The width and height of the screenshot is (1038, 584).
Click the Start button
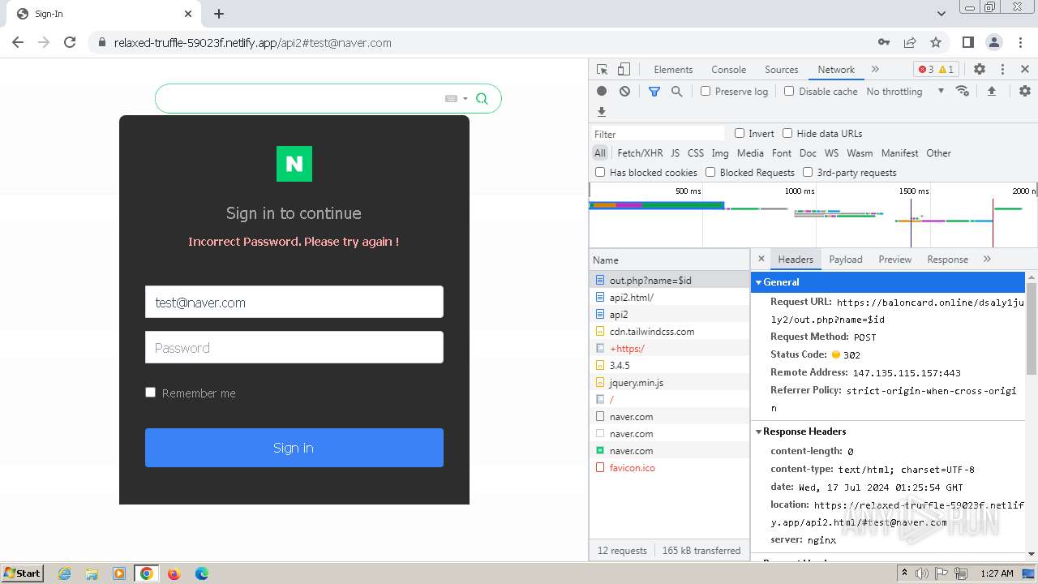point(22,573)
